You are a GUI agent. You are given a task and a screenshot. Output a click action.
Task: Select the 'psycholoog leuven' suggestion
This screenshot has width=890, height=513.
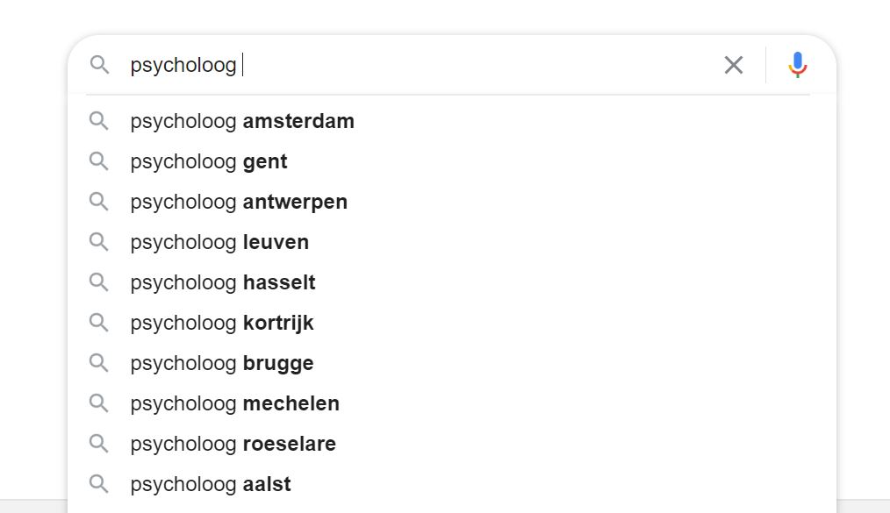click(x=219, y=242)
